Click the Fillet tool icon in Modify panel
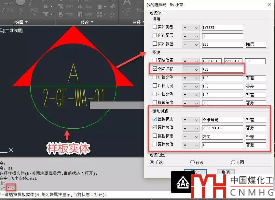275x200 pixels. (x=99, y=6)
